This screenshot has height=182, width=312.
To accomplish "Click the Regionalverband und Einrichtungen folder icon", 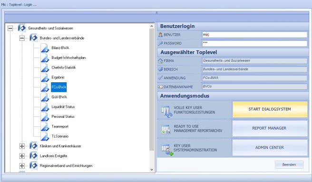I will [x=33, y=165].
